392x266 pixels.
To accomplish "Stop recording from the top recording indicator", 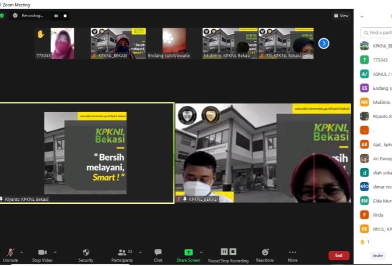I will (x=65, y=16).
